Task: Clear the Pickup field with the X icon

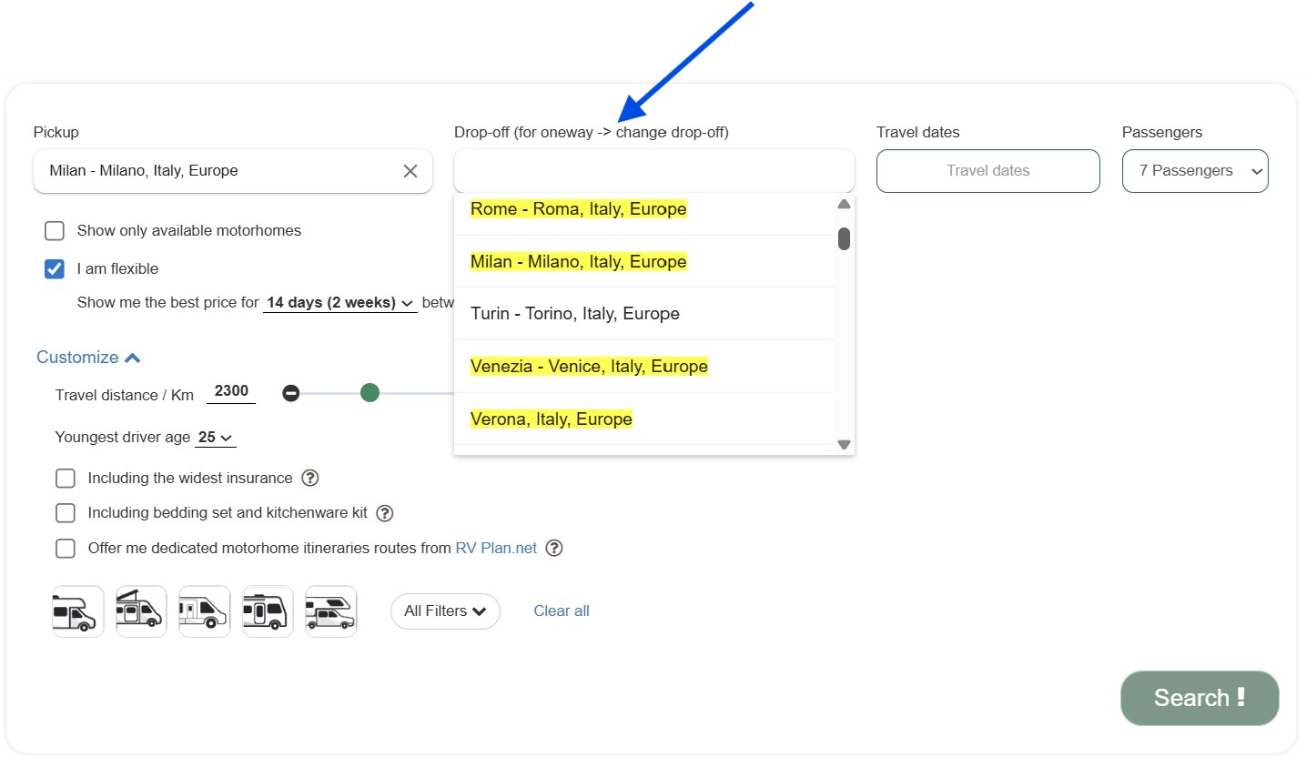Action: [x=410, y=171]
